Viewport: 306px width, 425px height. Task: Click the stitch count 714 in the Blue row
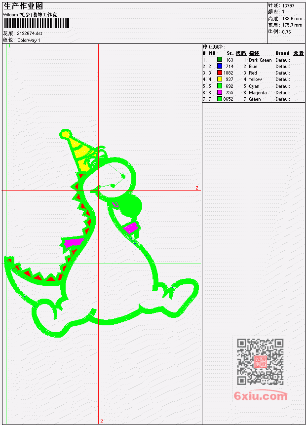(x=229, y=67)
